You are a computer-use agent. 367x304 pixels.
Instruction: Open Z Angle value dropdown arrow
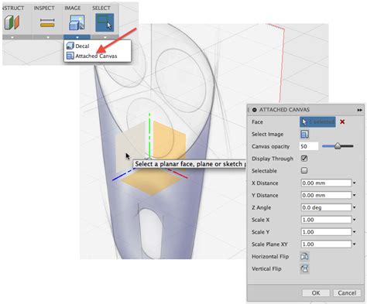pos(355,207)
